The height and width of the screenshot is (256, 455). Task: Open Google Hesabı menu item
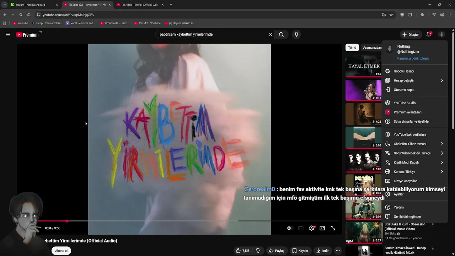click(x=414, y=71)
